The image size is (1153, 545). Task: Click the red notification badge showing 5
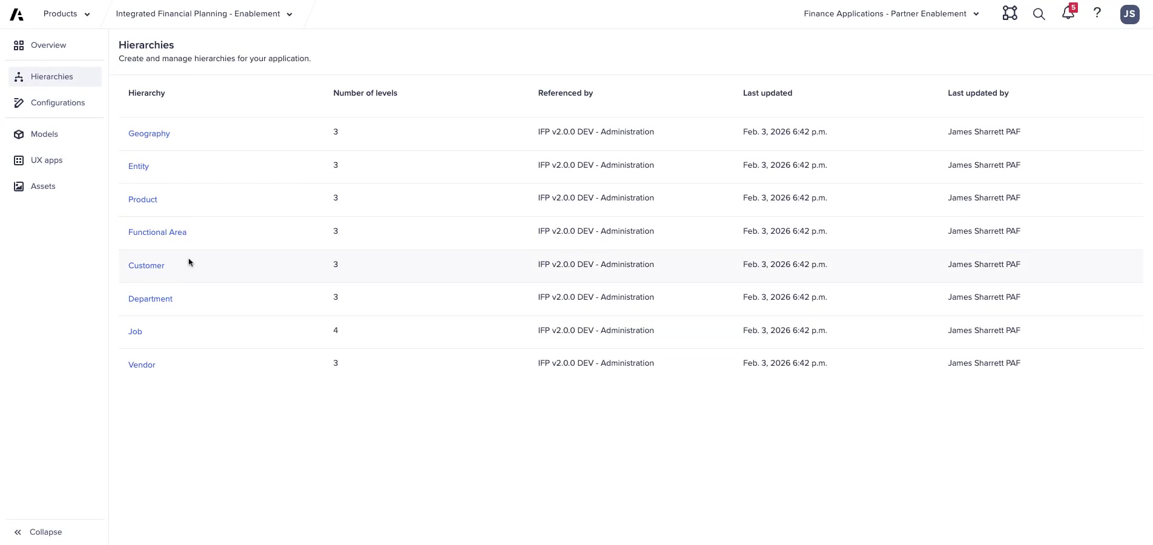point(1073,8)
